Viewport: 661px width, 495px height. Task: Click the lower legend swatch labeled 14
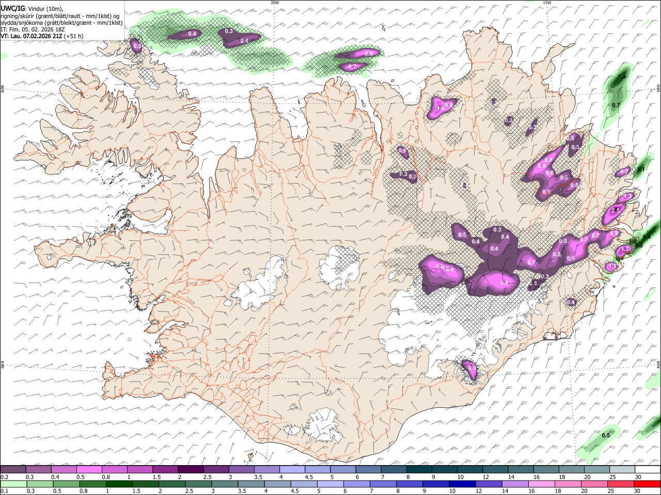coord(515,484)
